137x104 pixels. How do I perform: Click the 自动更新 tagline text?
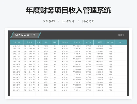click(88, 21)
